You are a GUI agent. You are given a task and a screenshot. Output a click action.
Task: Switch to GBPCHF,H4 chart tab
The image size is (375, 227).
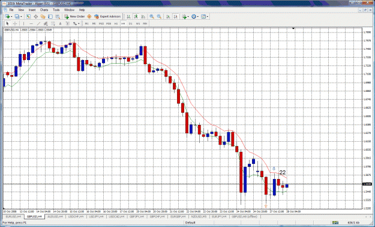[157, 216]
